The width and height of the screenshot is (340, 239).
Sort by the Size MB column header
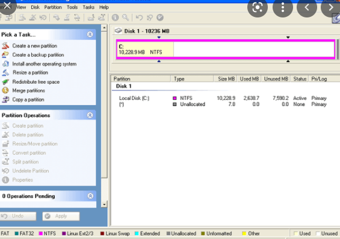(x=226, y=79)
